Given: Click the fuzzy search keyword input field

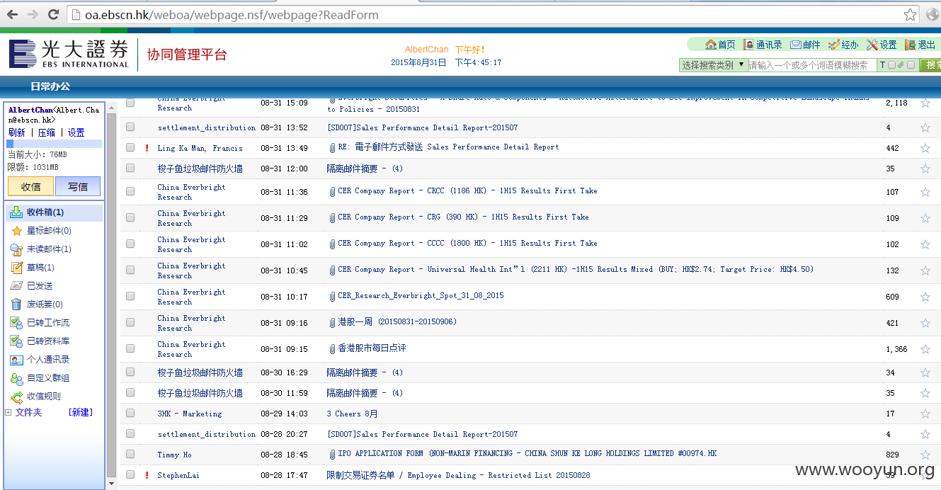Looking at the screenshot, I should (812, 65).
